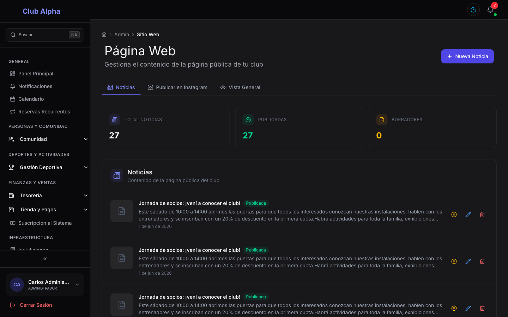Image resolution: width=508 pixels, height=317 pixels.
Task: Toggle dark mode with the moon icon
Action: point(473,10)
